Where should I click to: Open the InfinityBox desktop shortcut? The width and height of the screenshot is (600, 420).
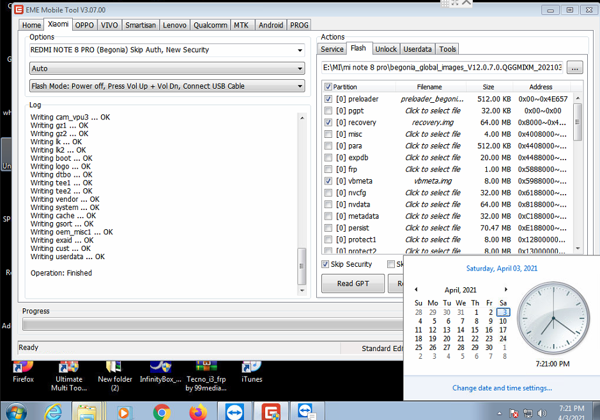[160, 372]
